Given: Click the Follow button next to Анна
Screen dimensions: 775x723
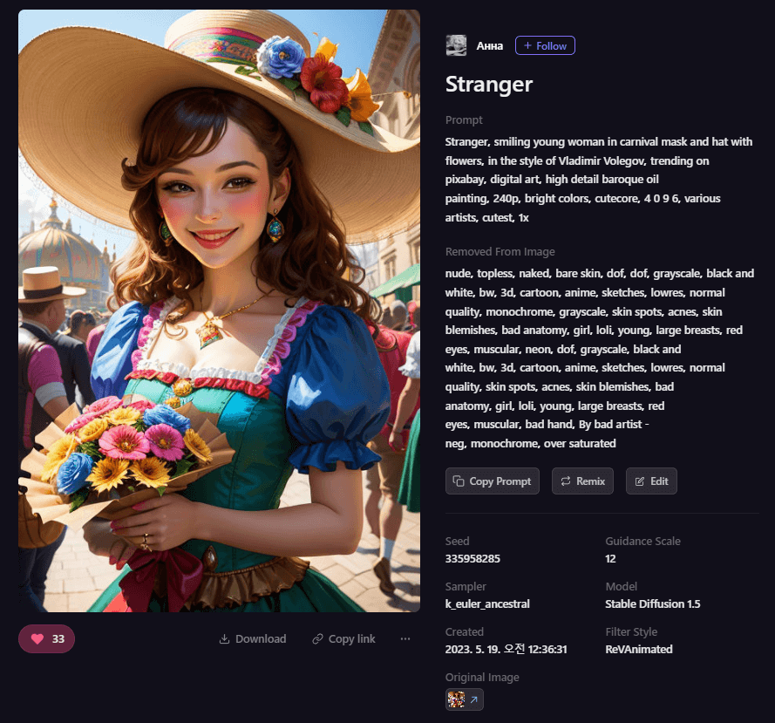Looking at the screenshot, I should [x=545, y=45].
